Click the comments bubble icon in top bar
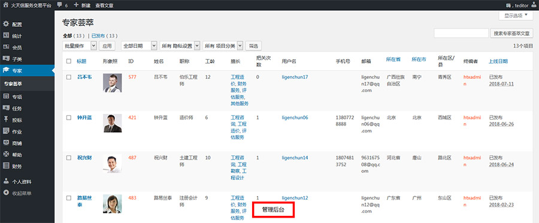Viewport: 539px width, 223px height. [x=60, y=5]
